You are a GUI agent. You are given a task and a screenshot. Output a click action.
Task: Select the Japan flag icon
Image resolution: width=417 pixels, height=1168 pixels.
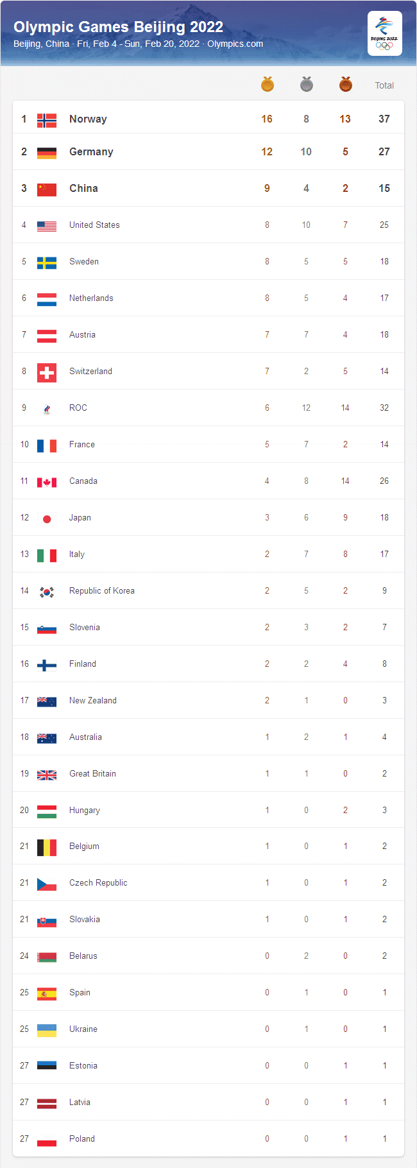(x=47, y=517)
